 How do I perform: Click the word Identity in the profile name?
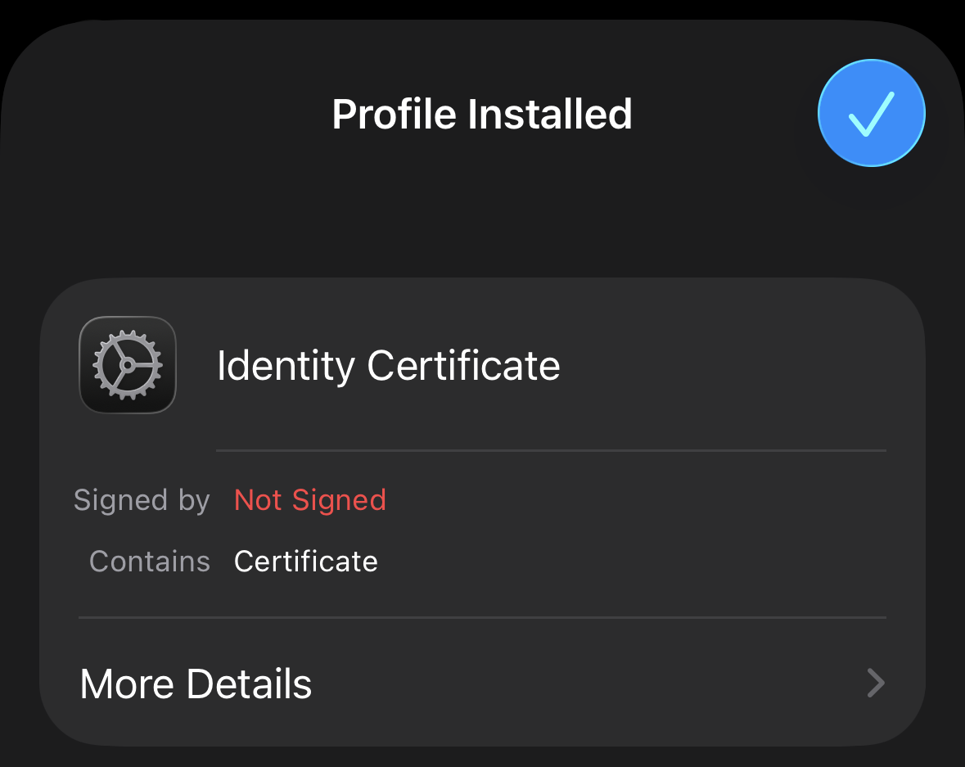point(286,365)
